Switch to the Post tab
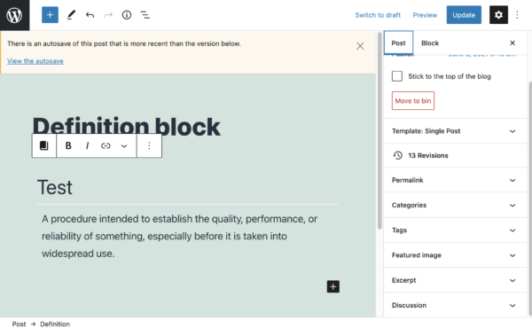Screen dimensions: 532x328 coord(398,43)
